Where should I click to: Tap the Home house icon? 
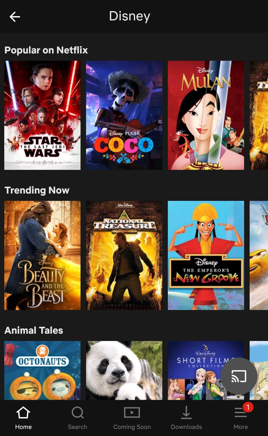coord(23,413)
